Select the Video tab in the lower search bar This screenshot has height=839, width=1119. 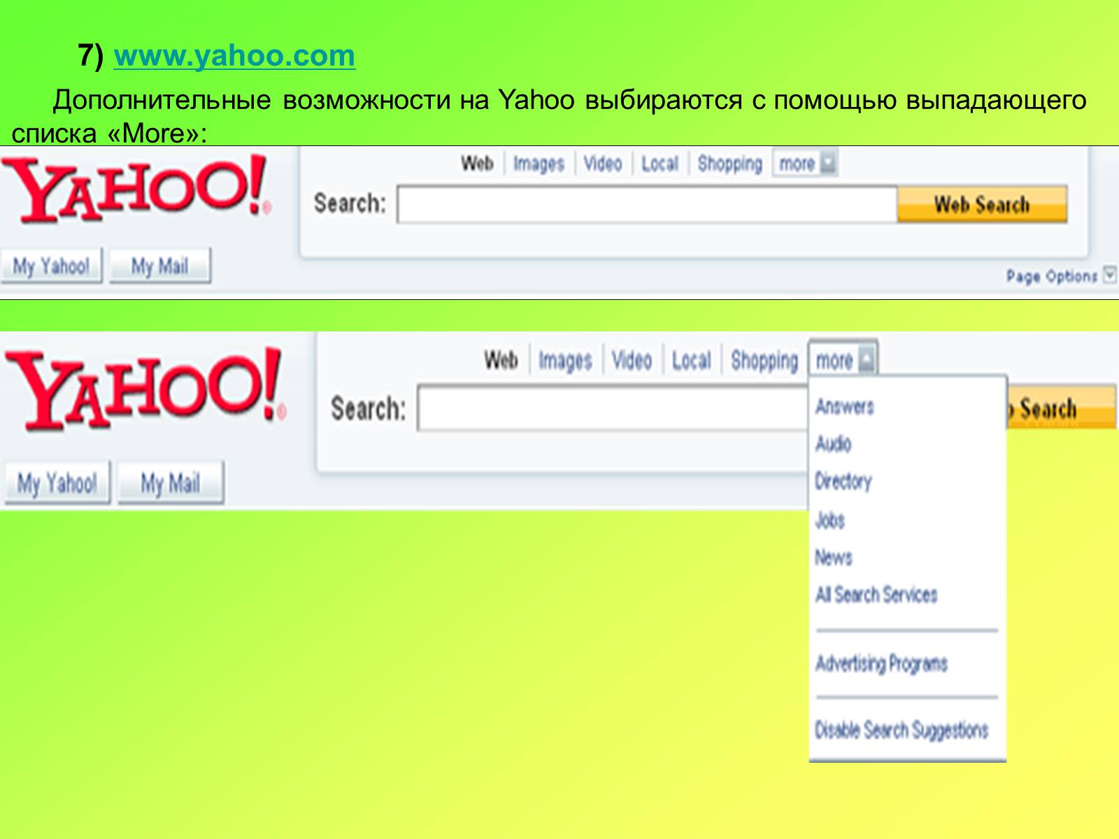coord(632,361)
